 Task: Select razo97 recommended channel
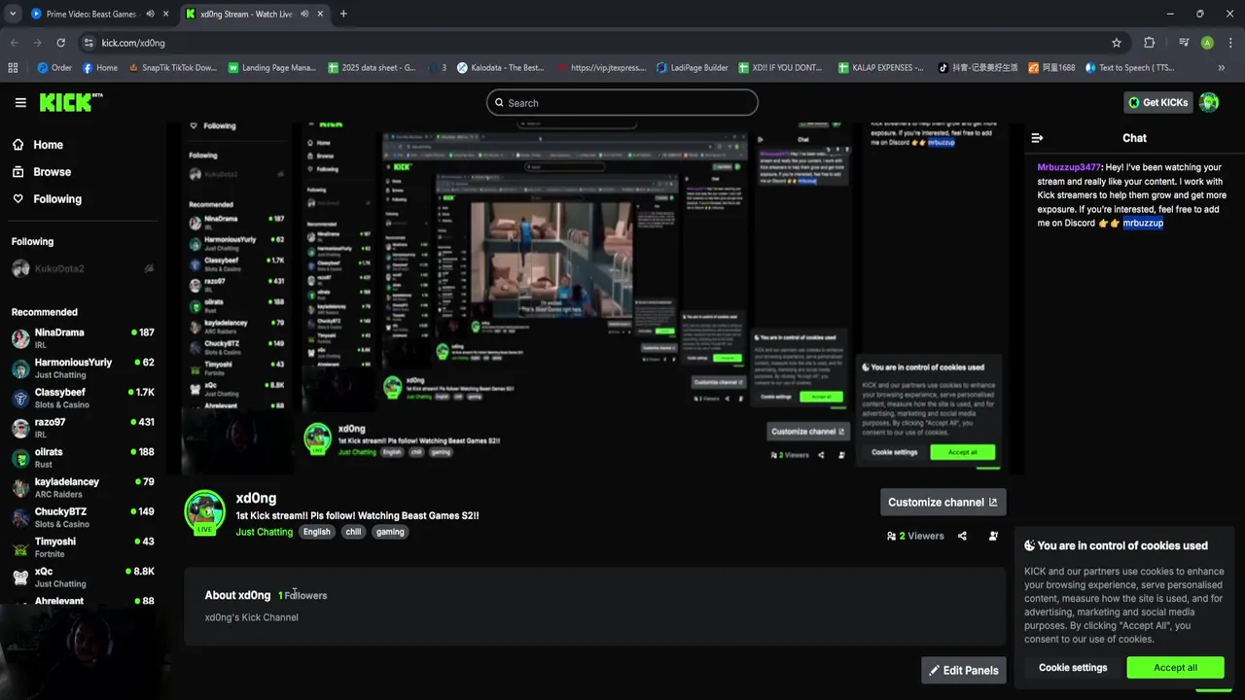point(84,428)
